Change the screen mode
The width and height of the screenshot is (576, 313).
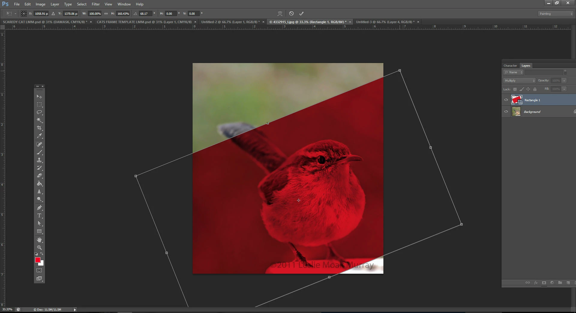coord(39,278)
